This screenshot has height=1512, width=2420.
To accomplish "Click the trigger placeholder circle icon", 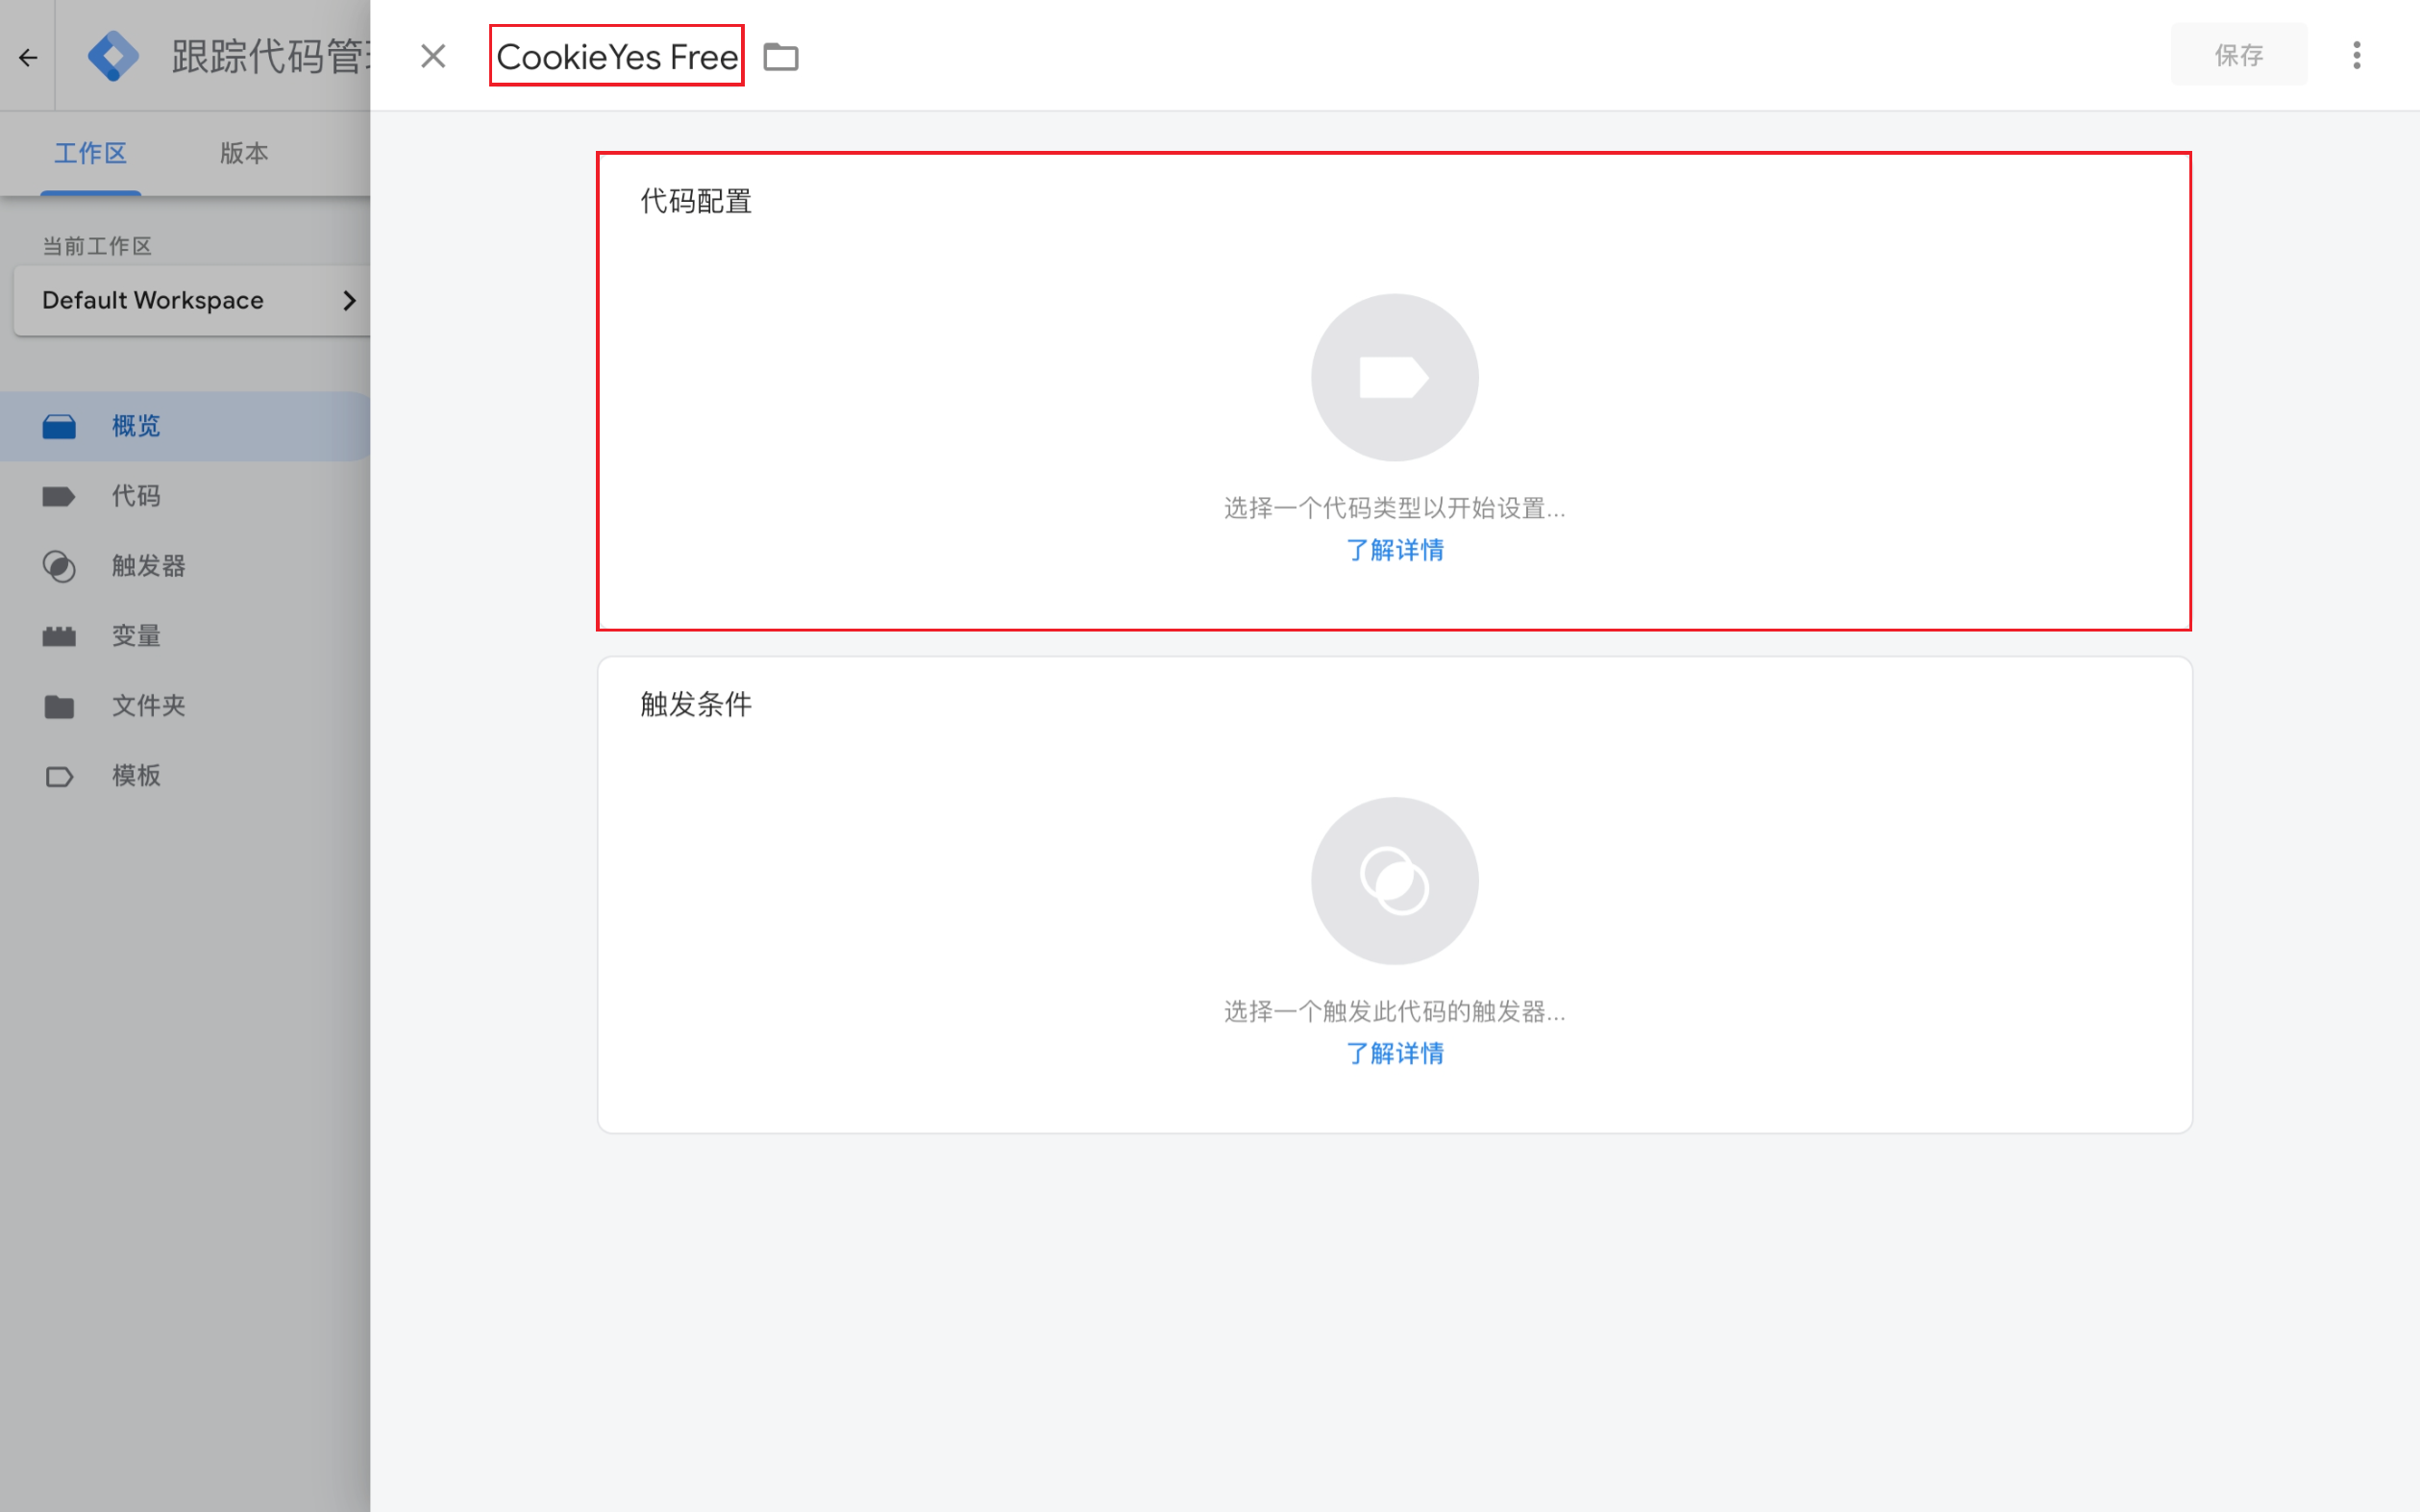I will point(1395,881).
